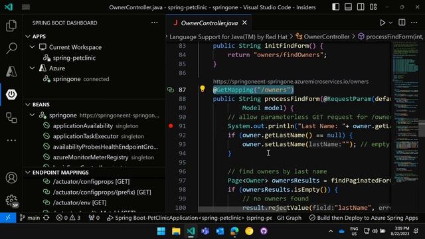Open the Explorer view in activity bar

click(x=11, y=26)
